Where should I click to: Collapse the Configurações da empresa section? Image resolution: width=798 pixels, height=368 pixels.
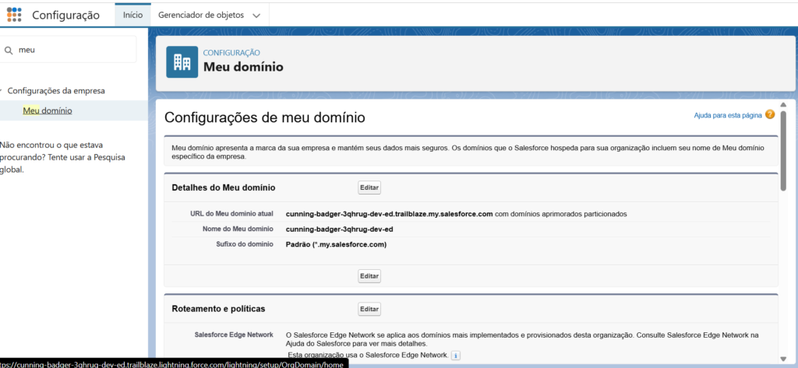(2, 91)
